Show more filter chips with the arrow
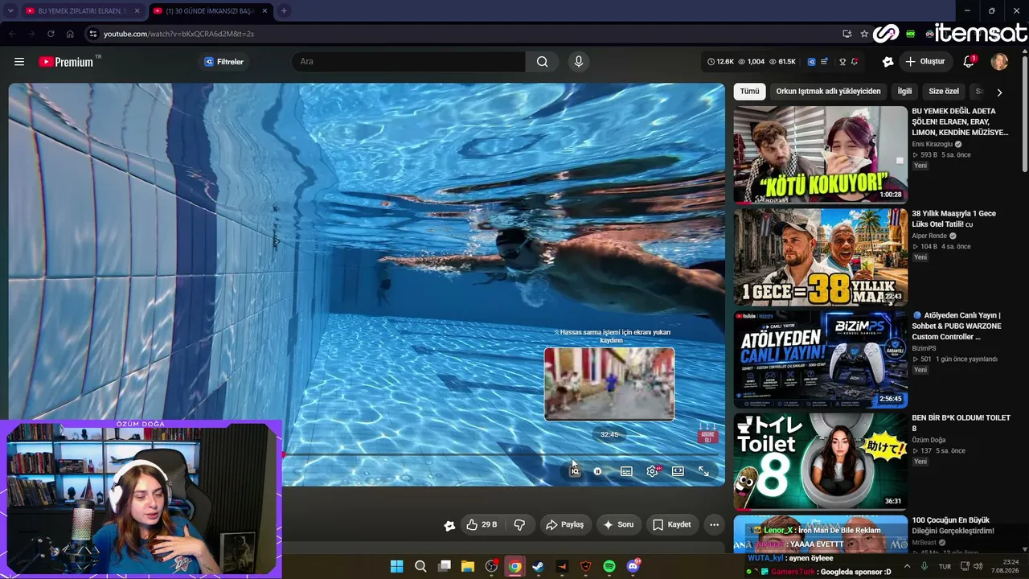This screenshot has width=1029, height=579. coord(999,92)
